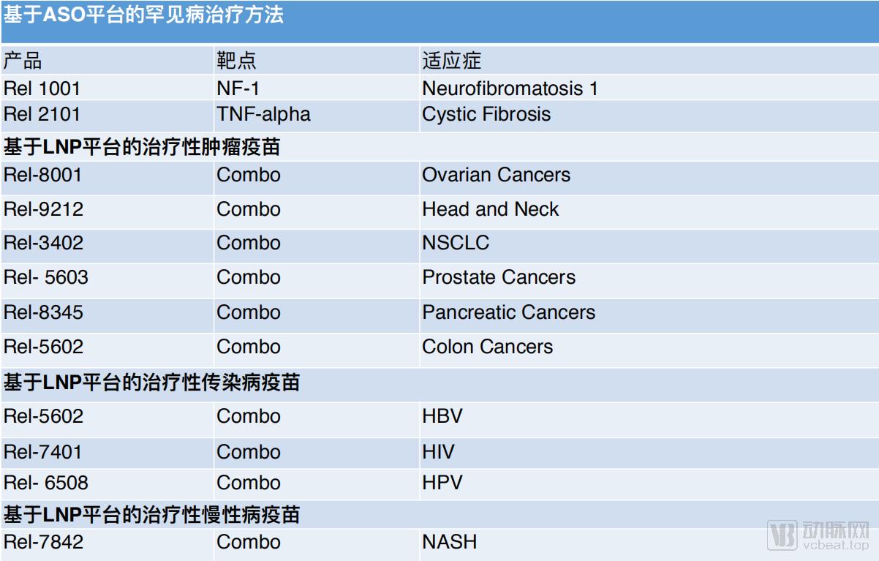The height and width of the screenshot is (561, 879).
Task: Select the Rel-8001 product cell
Action: (43, 175)
